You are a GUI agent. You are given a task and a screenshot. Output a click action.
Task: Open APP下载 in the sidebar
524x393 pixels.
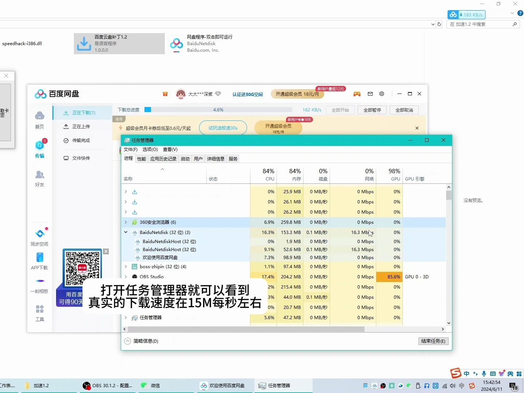point(39,261)
